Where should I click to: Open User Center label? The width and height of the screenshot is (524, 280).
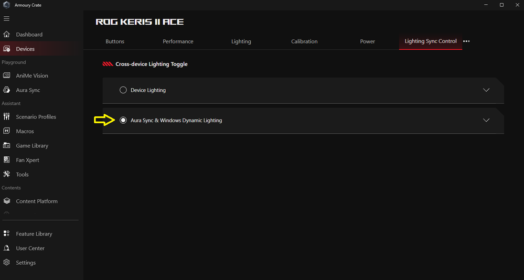pyautogui.click(x=30, y=248)
